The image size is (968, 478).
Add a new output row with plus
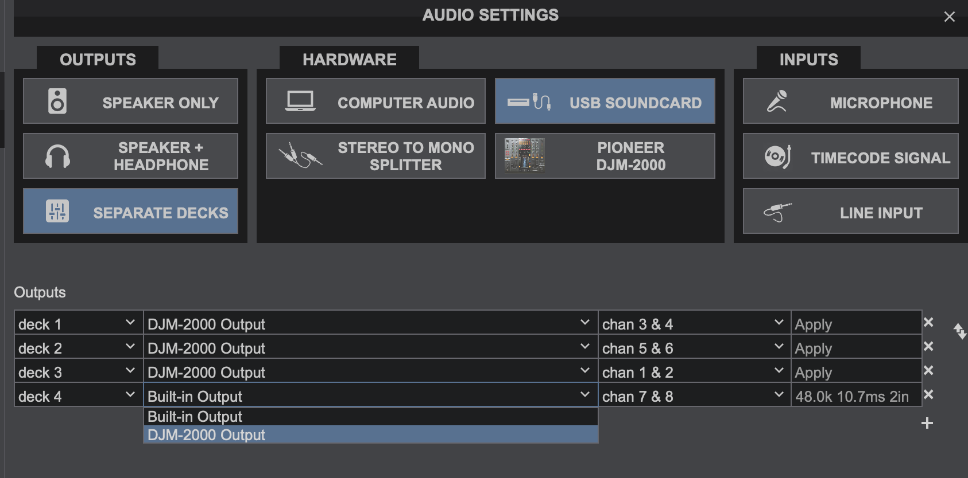tap(927, 423)
